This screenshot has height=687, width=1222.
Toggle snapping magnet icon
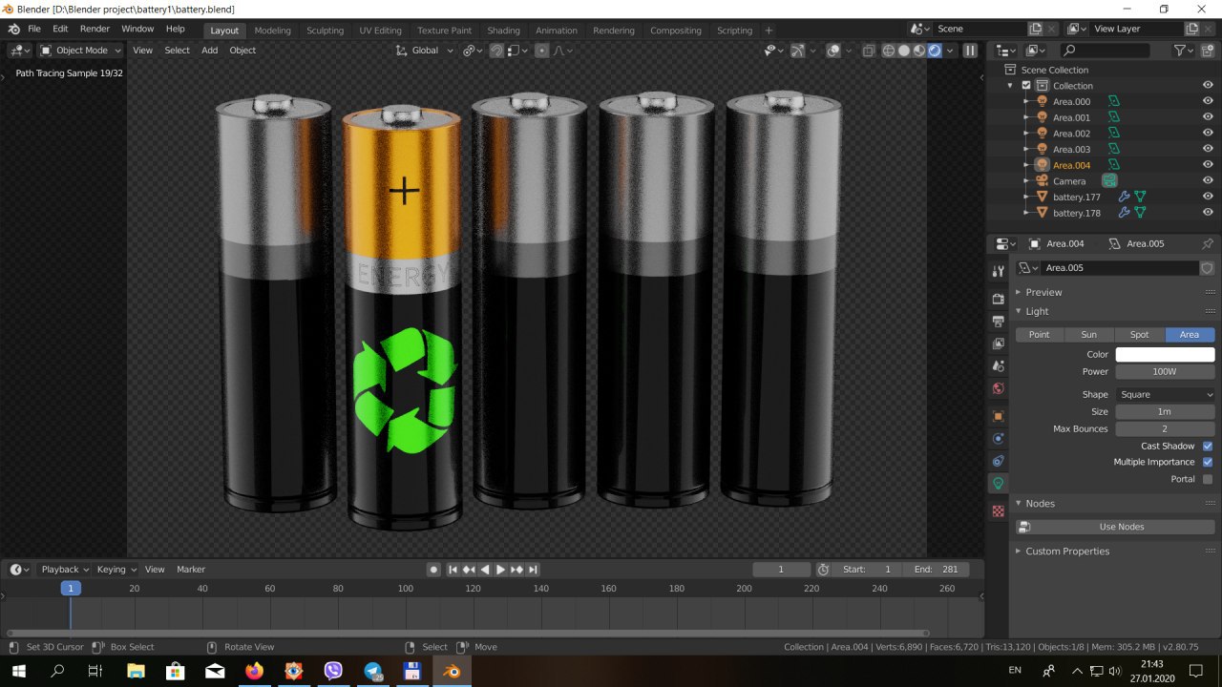pyautogui.click(x=496, y=51)
